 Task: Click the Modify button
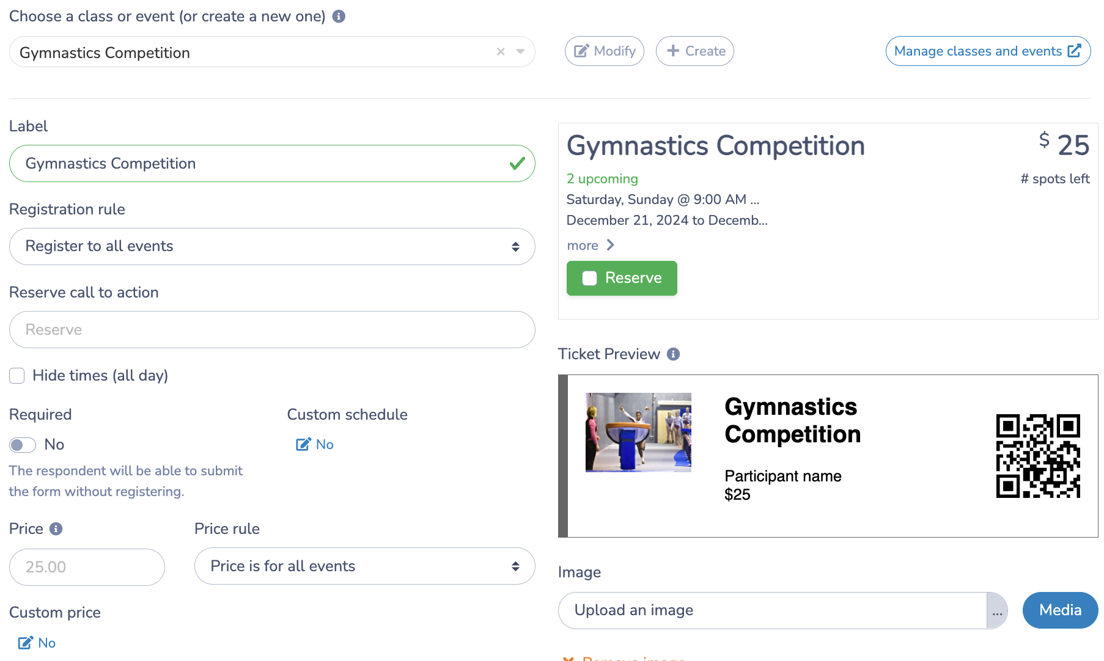click(x=604, y=51)
